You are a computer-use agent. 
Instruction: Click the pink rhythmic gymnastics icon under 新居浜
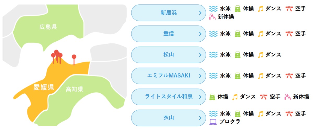[213, 17]
